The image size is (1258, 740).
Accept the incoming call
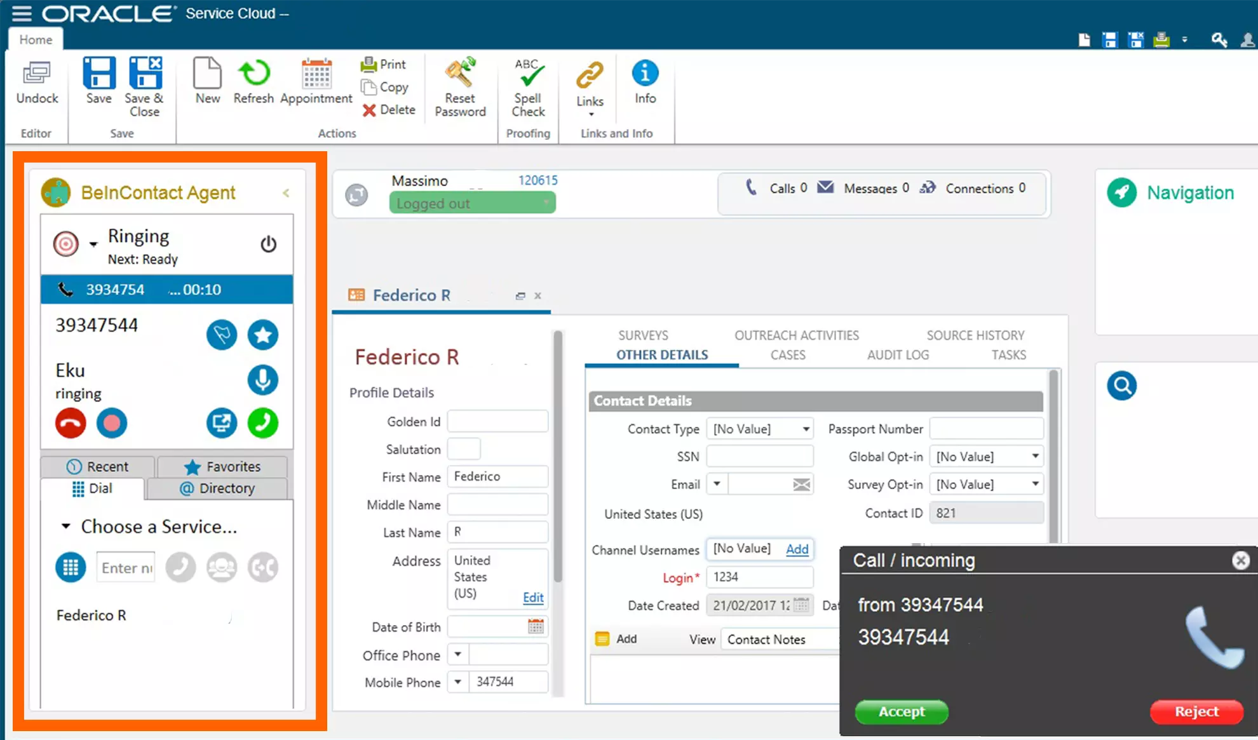[x=901, y=711]
